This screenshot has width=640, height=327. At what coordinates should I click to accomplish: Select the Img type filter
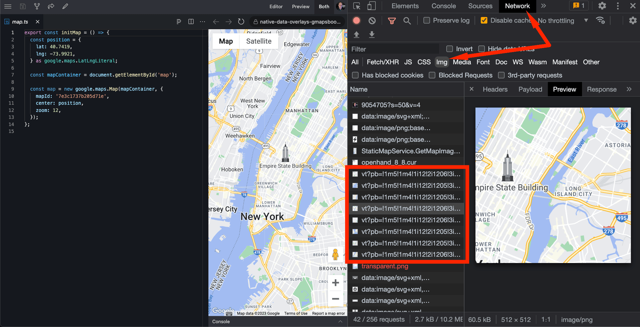(442, 62)
